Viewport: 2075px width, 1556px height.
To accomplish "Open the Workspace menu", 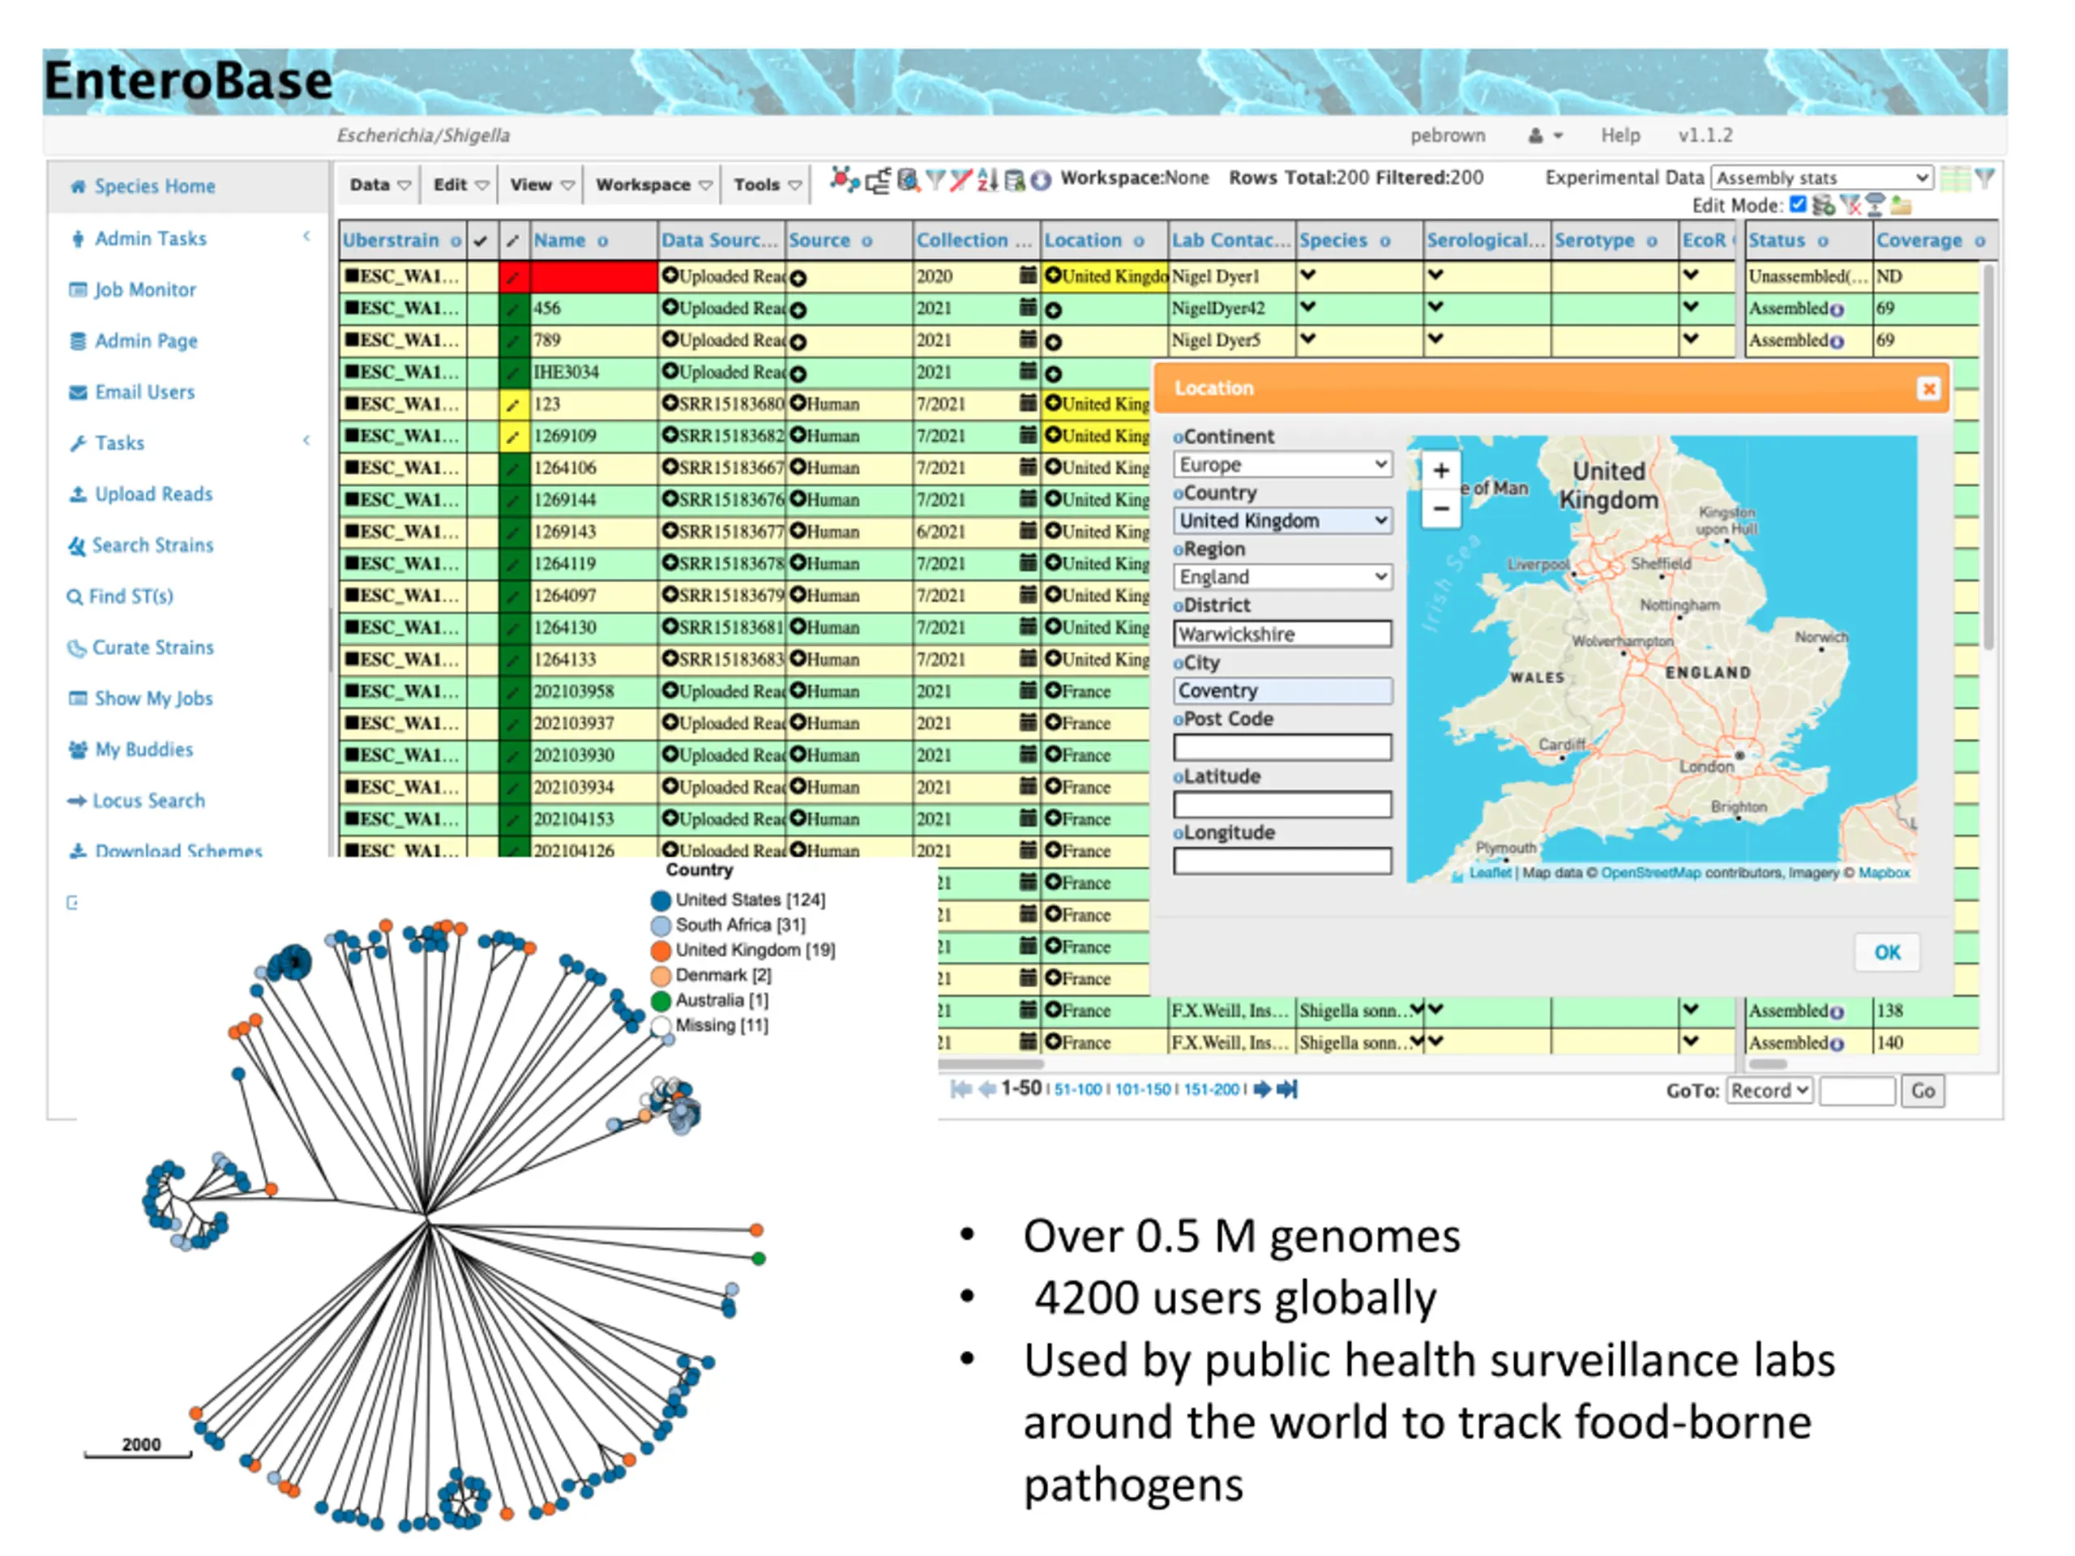I will pos(652,185).
